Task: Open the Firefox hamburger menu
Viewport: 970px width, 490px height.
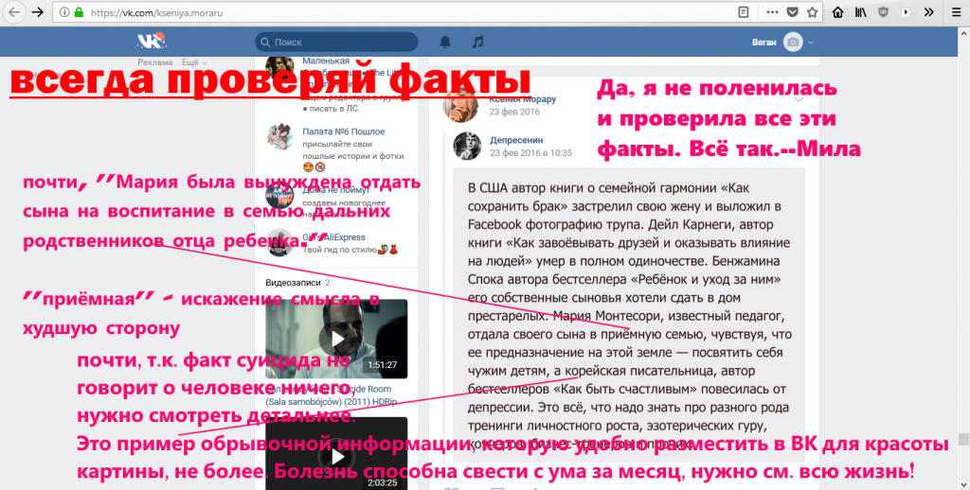Action: click(954, 13)
